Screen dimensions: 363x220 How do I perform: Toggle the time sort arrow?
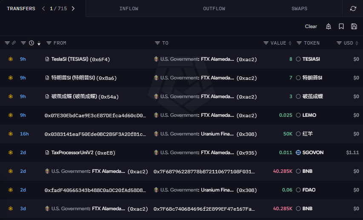39,43
